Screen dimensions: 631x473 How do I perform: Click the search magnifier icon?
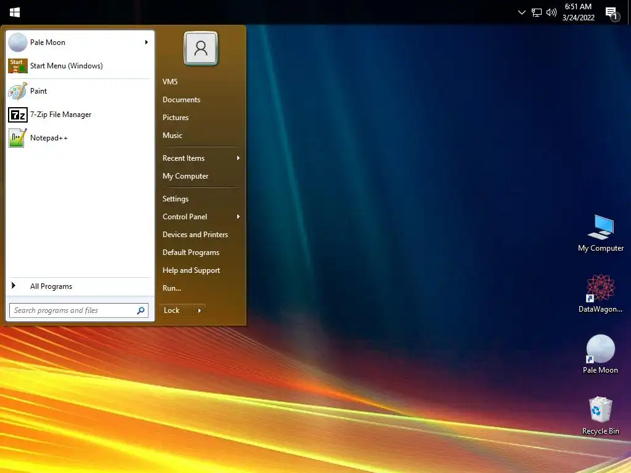tap(141, 310)
